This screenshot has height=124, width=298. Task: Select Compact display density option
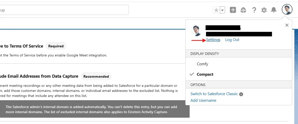click(205, 74)
